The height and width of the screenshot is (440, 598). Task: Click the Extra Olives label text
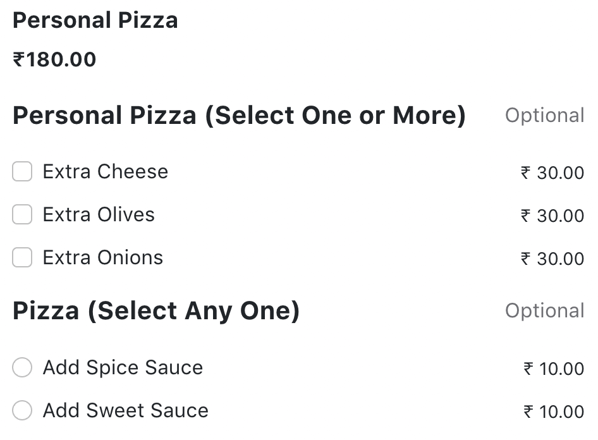[x=98, y=214]
